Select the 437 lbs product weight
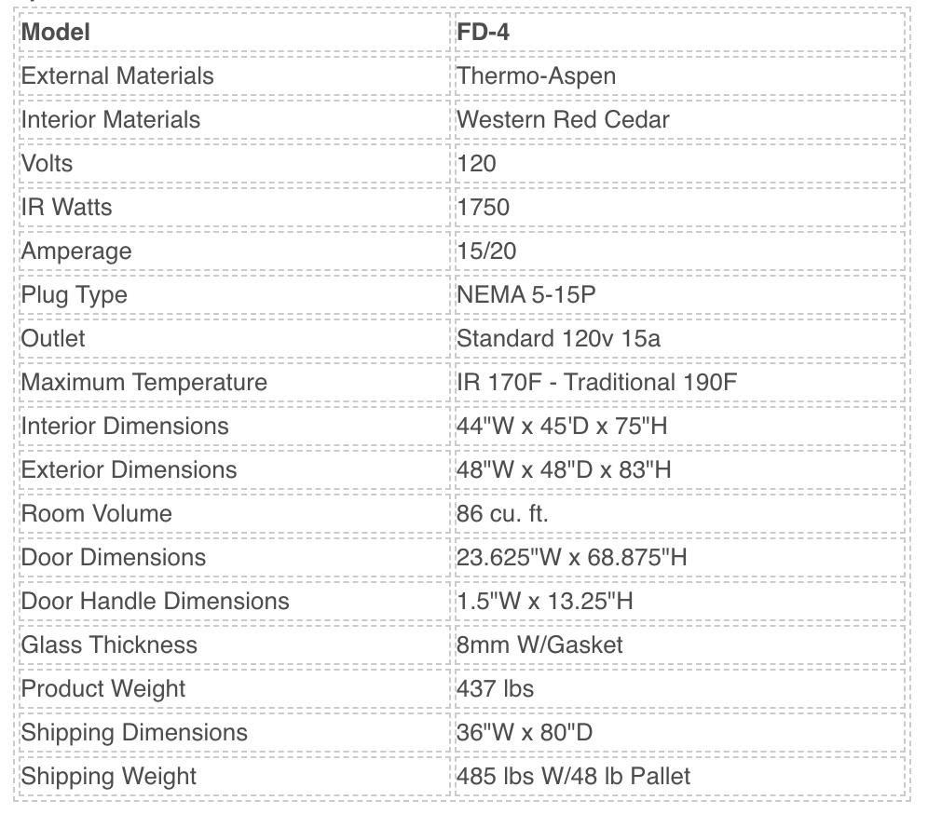This screenshot has height=814, width=928. coord(495,688)
